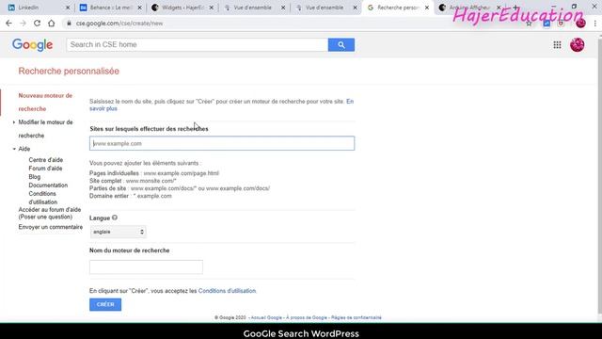602x339 pixels.
Task: Open À propos de Google footer link
Action: pos(307,318)
